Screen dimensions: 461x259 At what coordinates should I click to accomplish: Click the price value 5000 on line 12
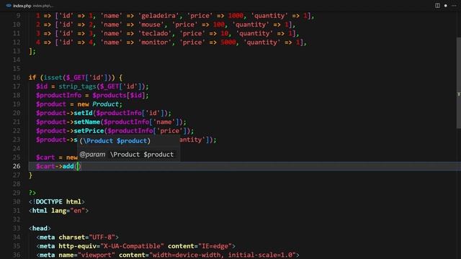click(228, 42)
